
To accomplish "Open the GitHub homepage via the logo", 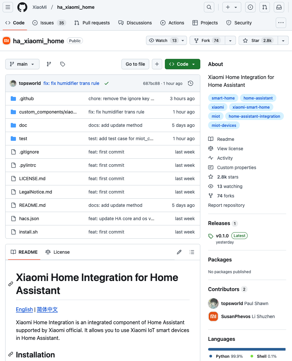I will click(x=22, y=7).
